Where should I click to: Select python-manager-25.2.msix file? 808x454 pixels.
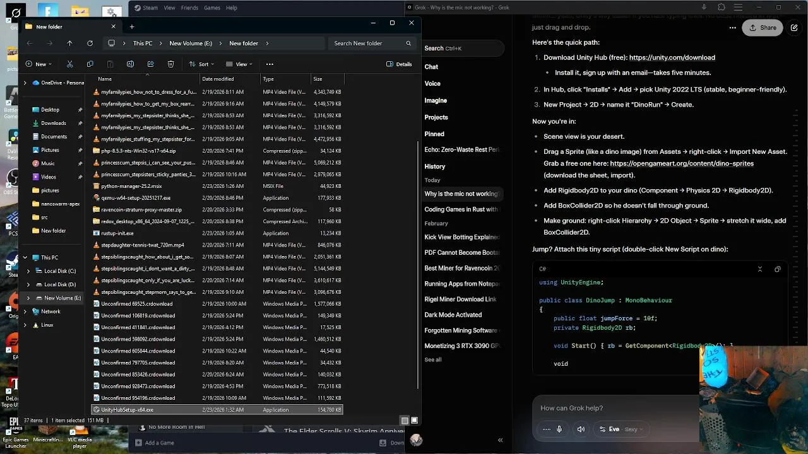217,186
